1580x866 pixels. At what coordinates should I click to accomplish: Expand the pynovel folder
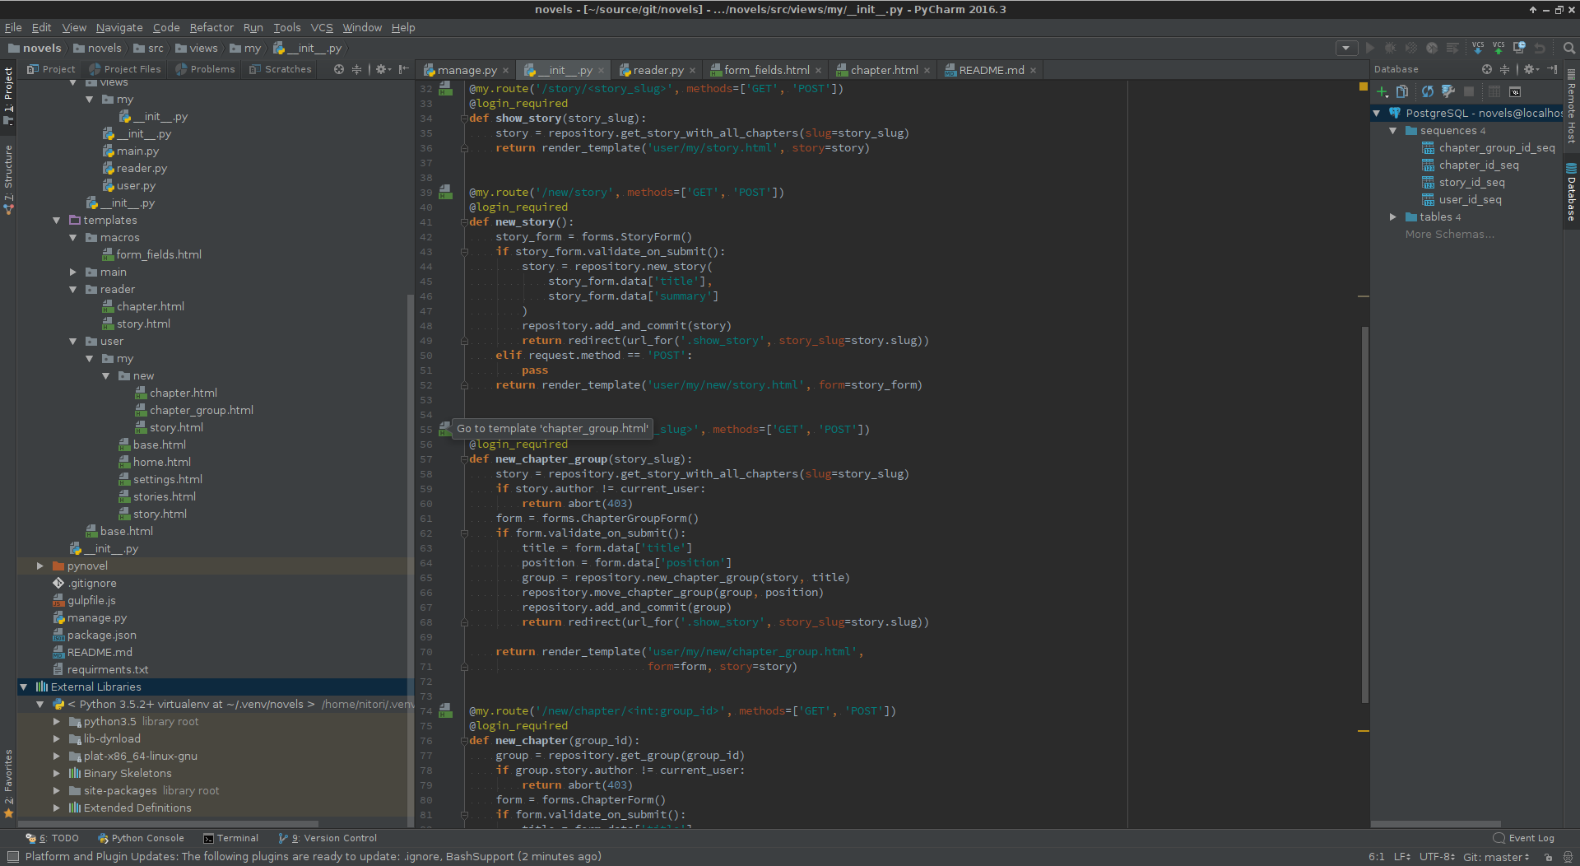tap(39, 566)
